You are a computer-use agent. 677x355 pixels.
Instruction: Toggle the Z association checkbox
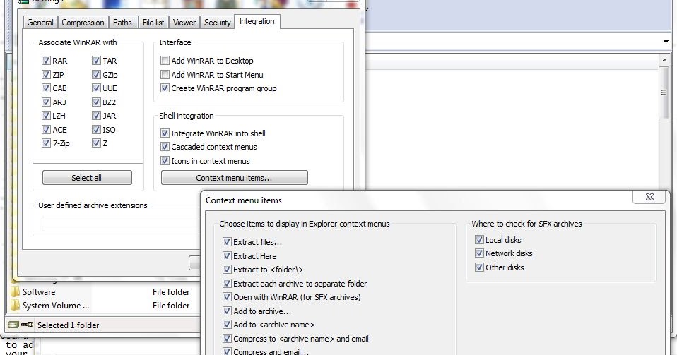click(x=96, y=143)
